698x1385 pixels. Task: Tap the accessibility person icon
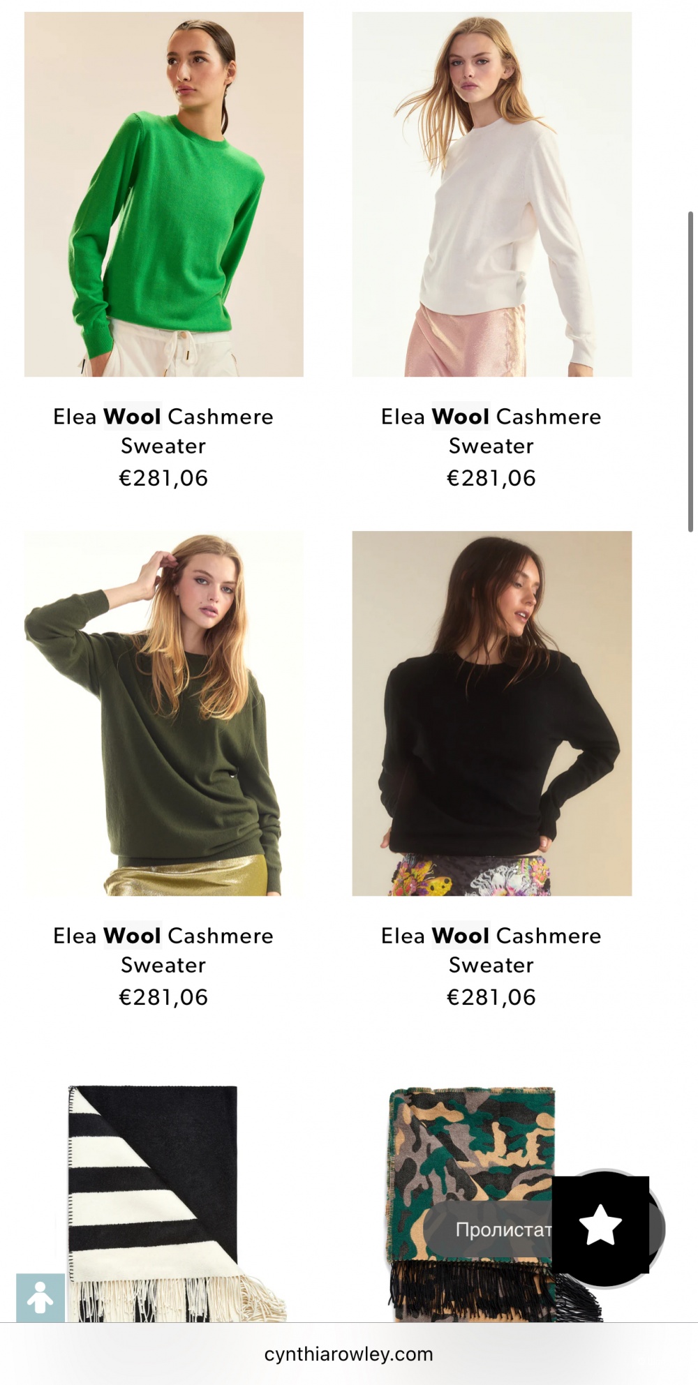[x=40, y=1297]
